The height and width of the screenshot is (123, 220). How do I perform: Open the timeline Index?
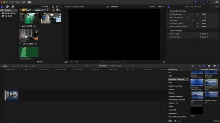coord(5,66)
